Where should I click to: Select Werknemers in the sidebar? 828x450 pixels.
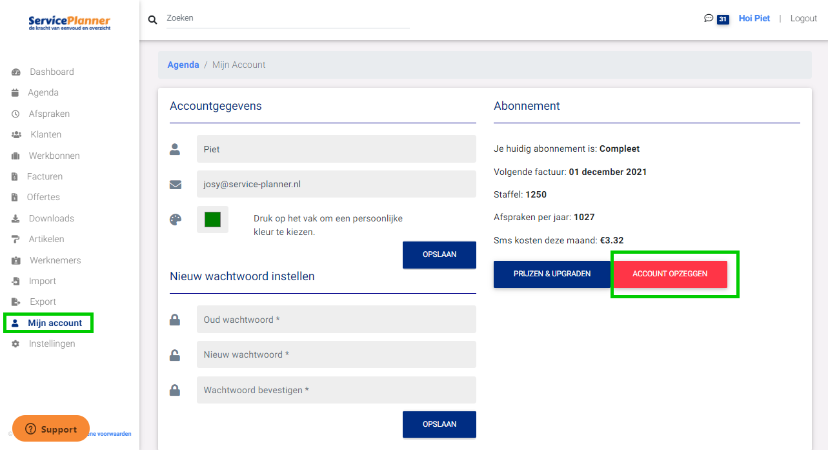click(x=56, y=260)
